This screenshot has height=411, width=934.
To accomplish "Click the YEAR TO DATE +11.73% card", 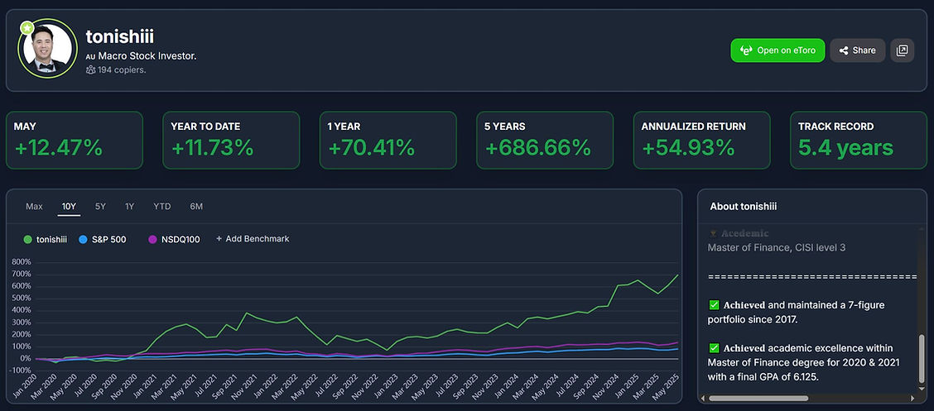I will click(x=231, y=141).
